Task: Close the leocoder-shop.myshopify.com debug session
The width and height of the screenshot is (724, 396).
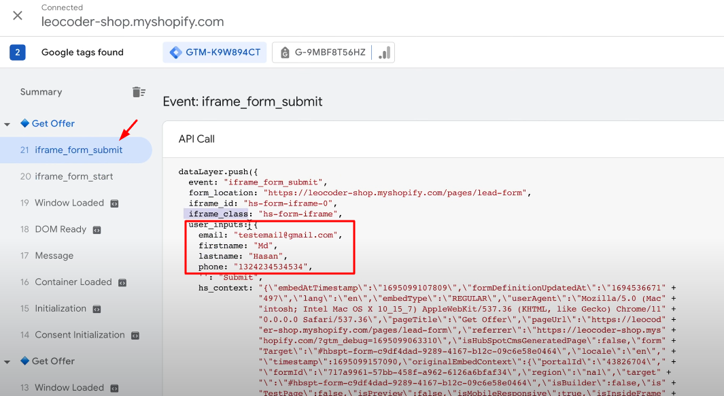Action: (17, 15)
